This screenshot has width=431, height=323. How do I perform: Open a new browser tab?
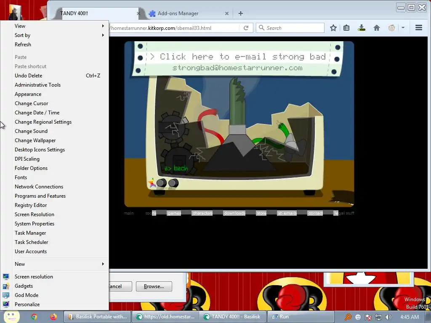click(240, 13)
